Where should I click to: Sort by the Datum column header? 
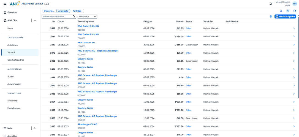61,22
